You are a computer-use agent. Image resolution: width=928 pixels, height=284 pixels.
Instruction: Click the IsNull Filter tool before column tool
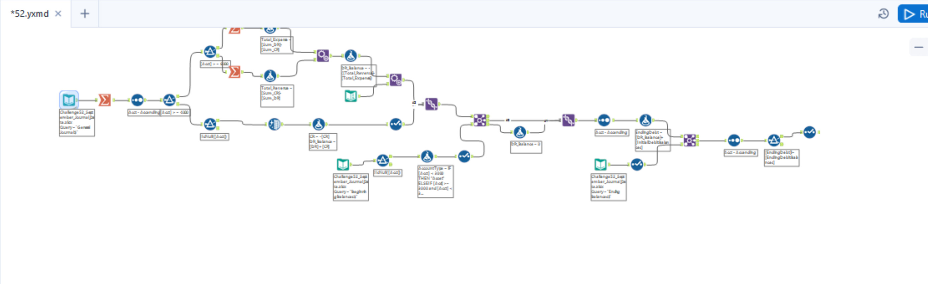(210, 124)
